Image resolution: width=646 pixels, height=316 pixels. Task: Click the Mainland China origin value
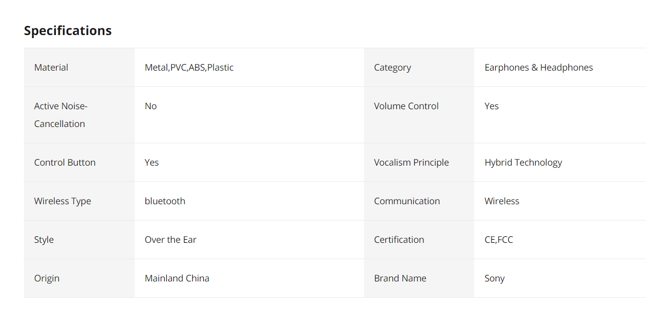[x=177, y=278]
